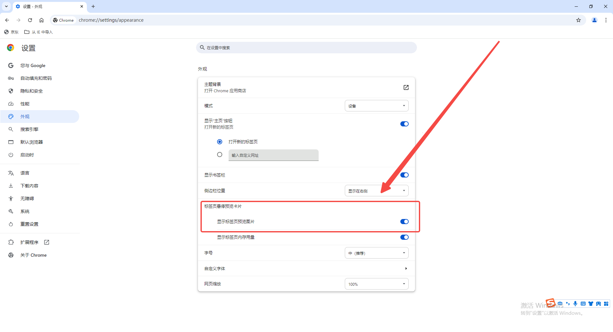Click the 语言 translate icon
This screenshot has height=332, width=613.
(11, 173)
